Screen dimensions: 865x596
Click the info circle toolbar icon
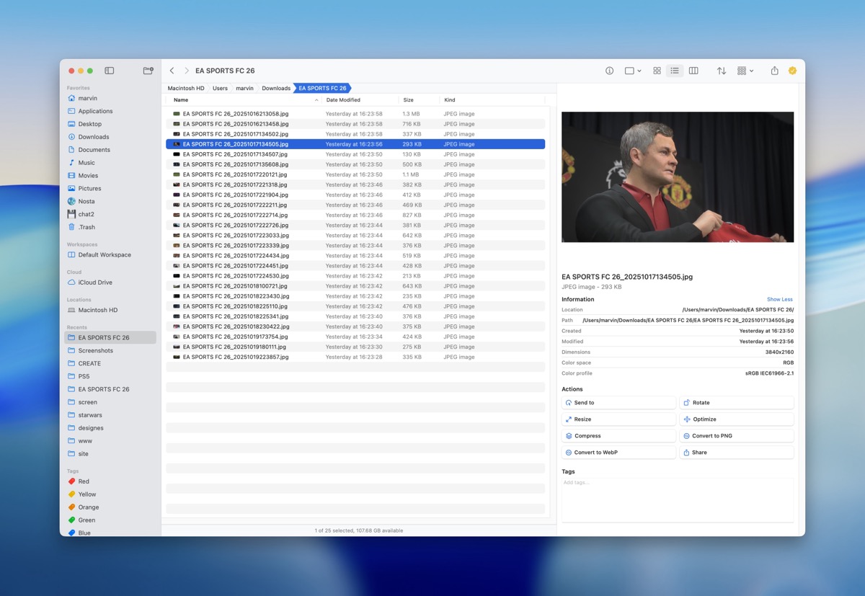pyautogui.click(x=609, y=71)
